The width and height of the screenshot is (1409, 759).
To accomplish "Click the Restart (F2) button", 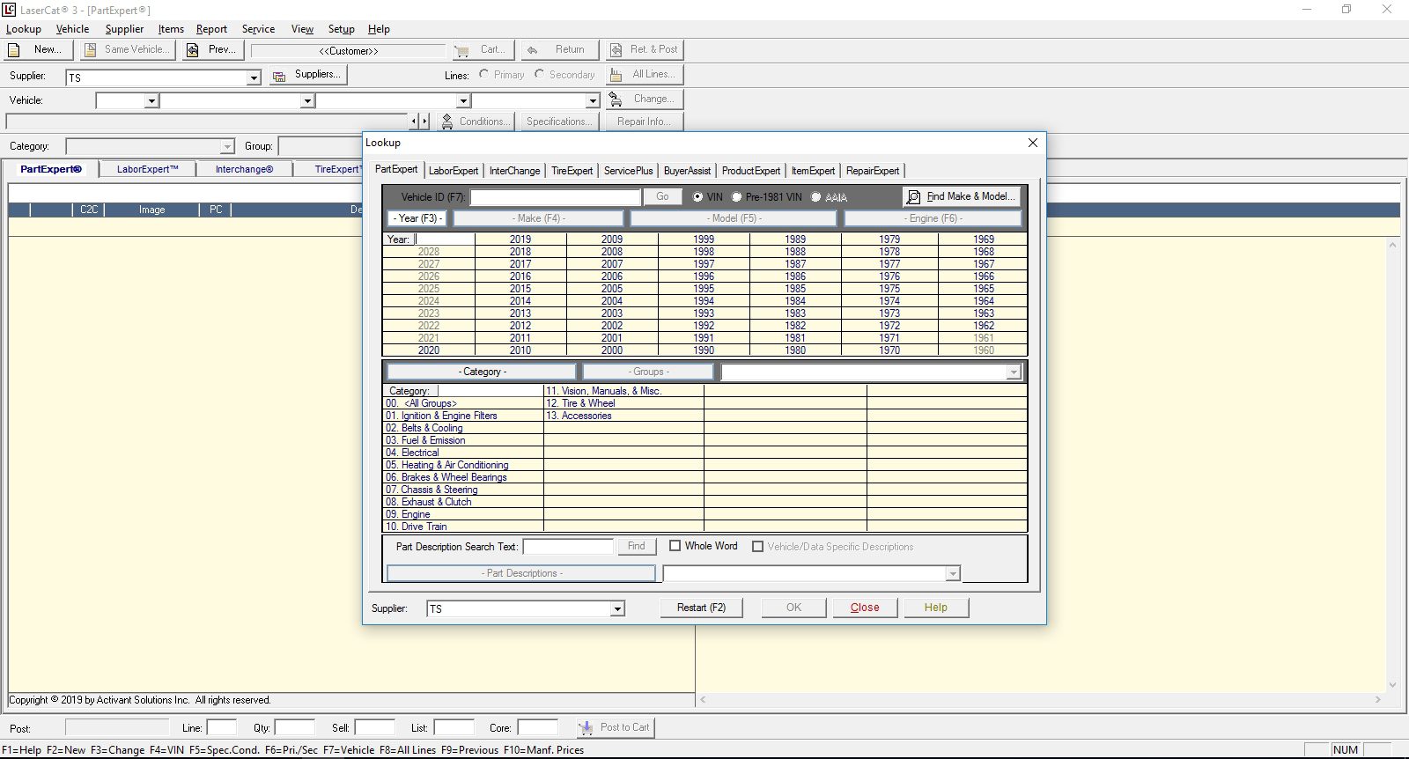I will tap(701, 608).
